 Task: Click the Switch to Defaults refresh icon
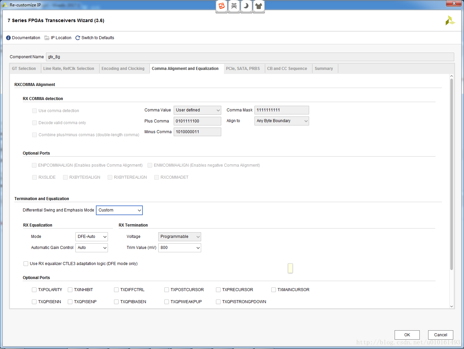pos(78,38)
